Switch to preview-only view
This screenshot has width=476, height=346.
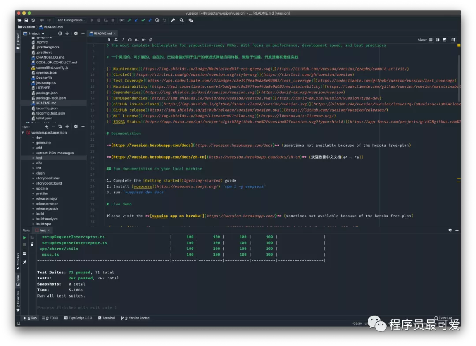(445, 40)
